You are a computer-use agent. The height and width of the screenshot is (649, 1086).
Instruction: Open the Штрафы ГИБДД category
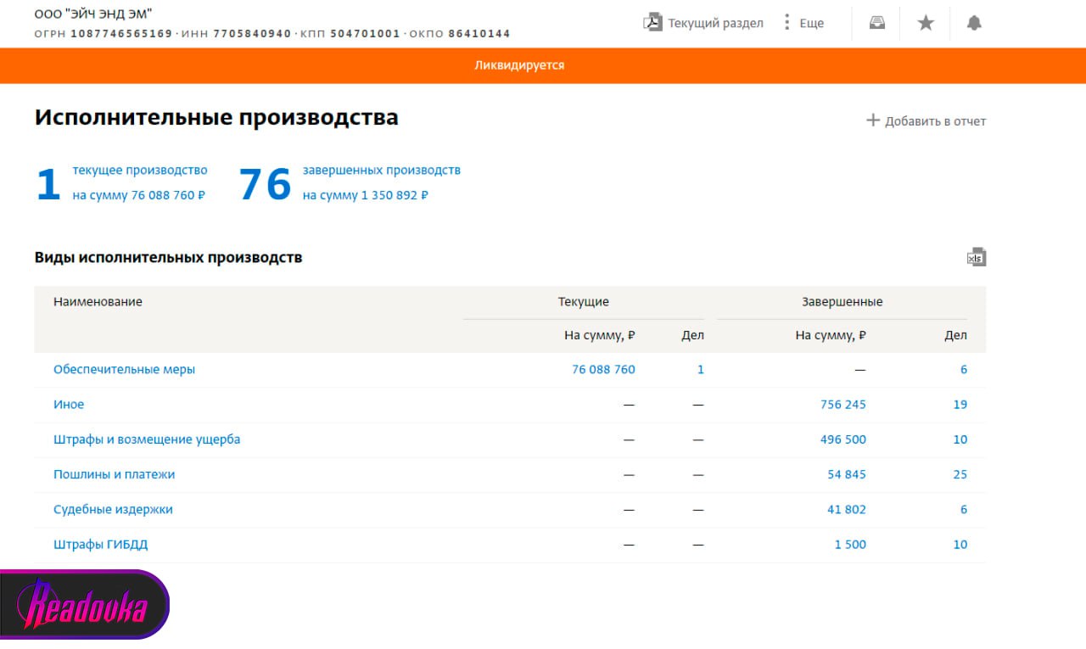click(x=100, y=545)
